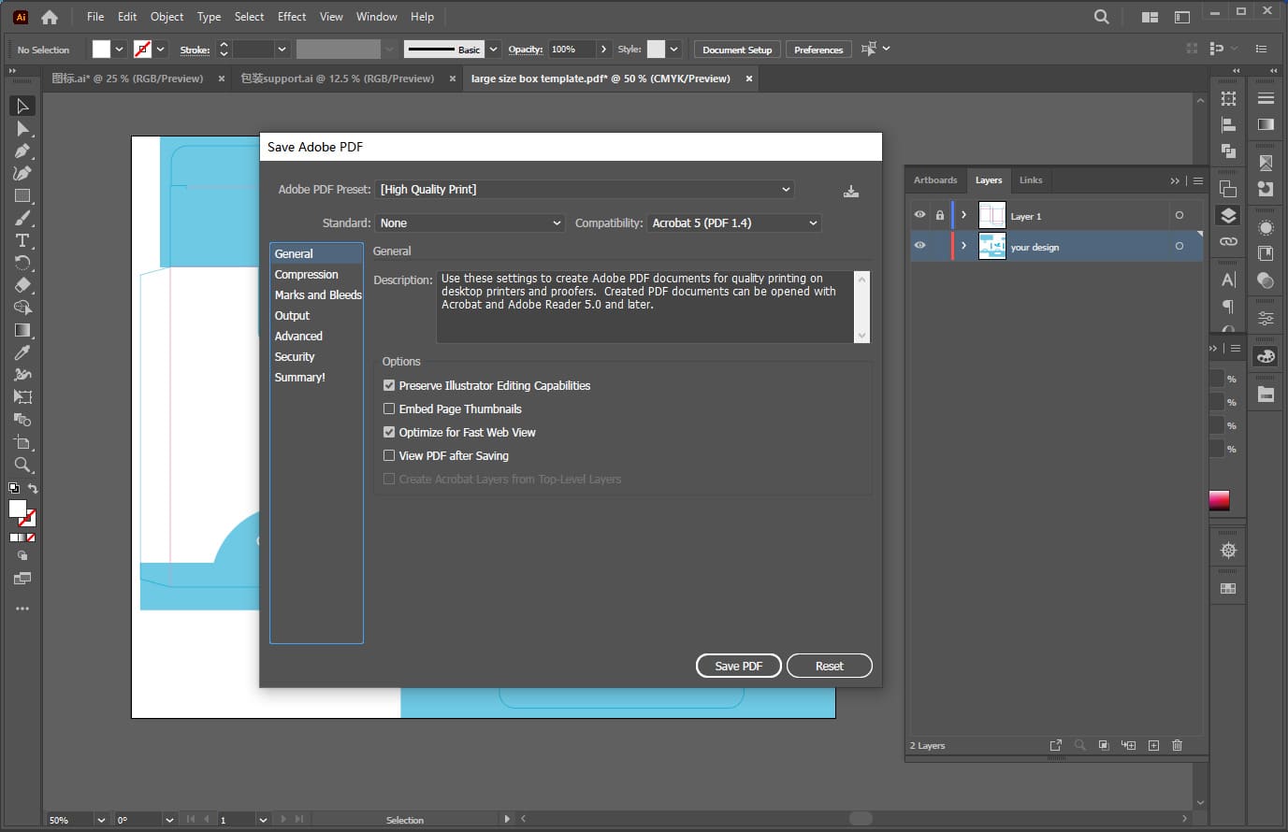Select the Direct Selection tool
Viewport: 1288px width, 832px height.
(x=23, y=128)
